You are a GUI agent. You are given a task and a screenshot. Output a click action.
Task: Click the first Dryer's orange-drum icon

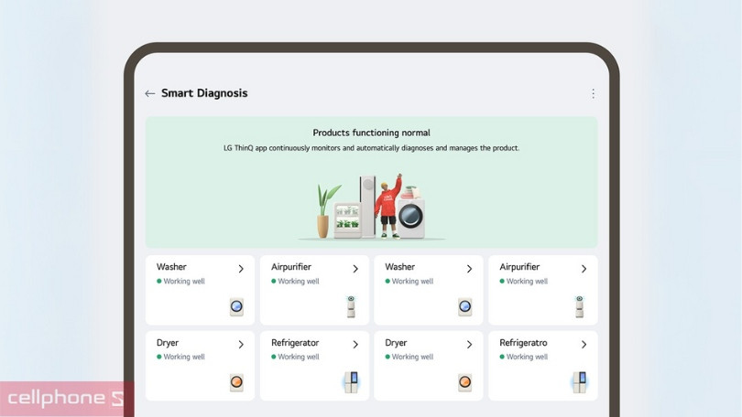(x=236, y=382)
